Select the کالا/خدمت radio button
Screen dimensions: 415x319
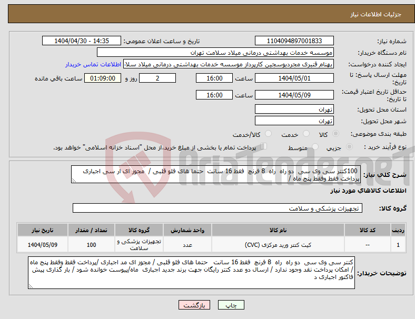tap(269, 134)
